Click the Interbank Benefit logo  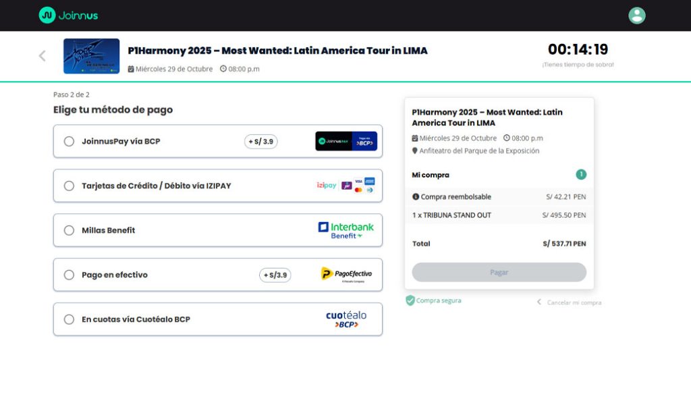(x=346, y=230)
